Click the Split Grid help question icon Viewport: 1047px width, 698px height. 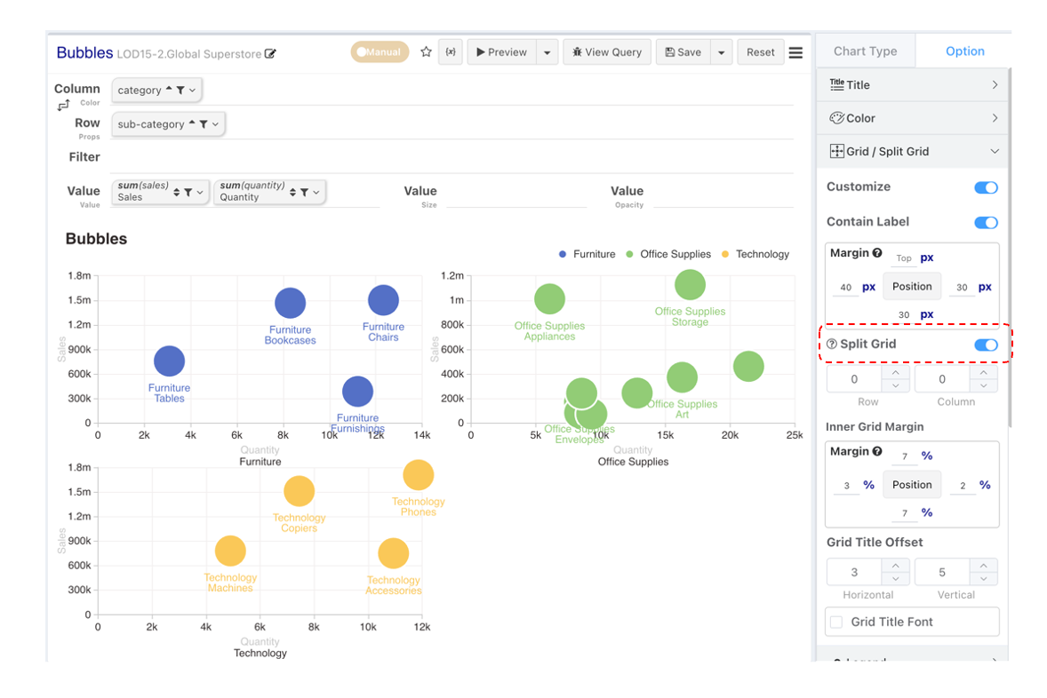point(832,344)
